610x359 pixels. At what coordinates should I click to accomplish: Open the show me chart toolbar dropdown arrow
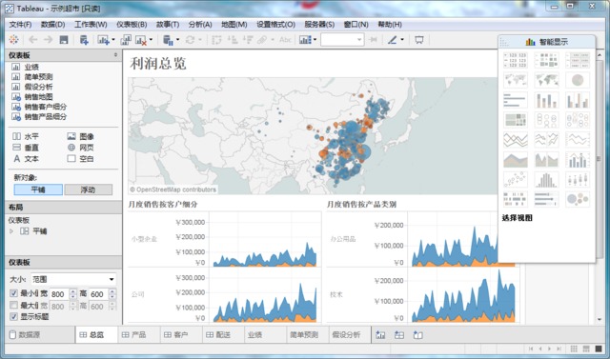pos(315,40)
